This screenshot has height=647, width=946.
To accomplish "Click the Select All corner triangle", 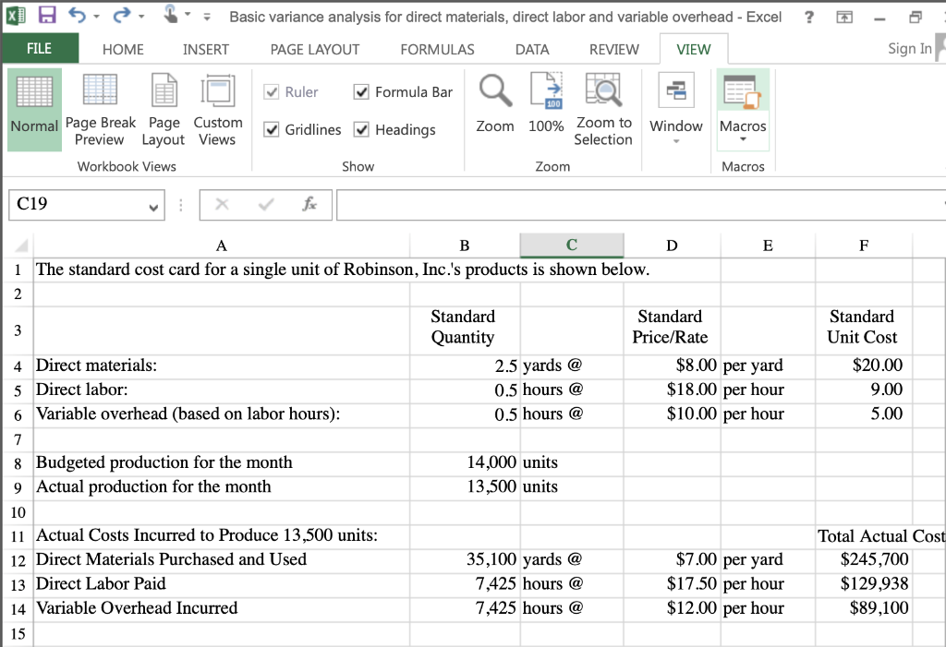I will click(20, 246).
